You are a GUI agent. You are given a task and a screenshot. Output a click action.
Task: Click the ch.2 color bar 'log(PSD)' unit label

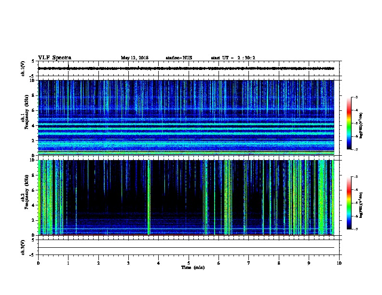(361, 205)
